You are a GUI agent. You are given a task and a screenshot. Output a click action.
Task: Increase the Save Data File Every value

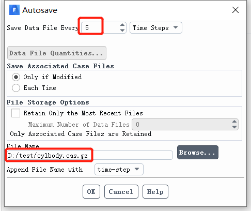(x=122, y=25)
